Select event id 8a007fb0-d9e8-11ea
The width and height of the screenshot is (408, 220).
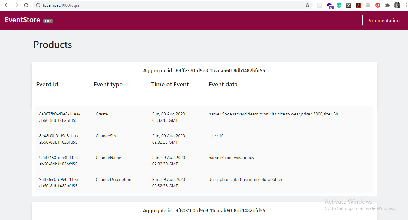point(59,117)
